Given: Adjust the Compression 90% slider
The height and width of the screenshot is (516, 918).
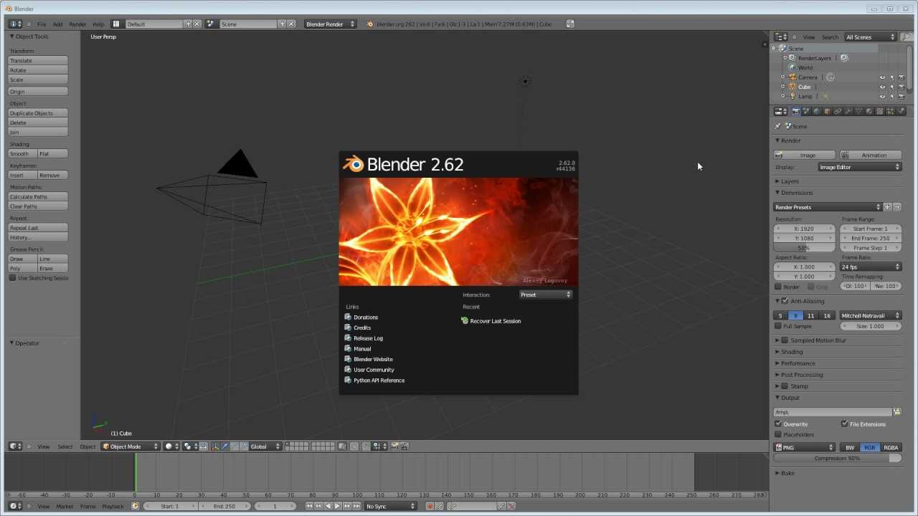Looking at the screenshot, I should click(838, 458).
